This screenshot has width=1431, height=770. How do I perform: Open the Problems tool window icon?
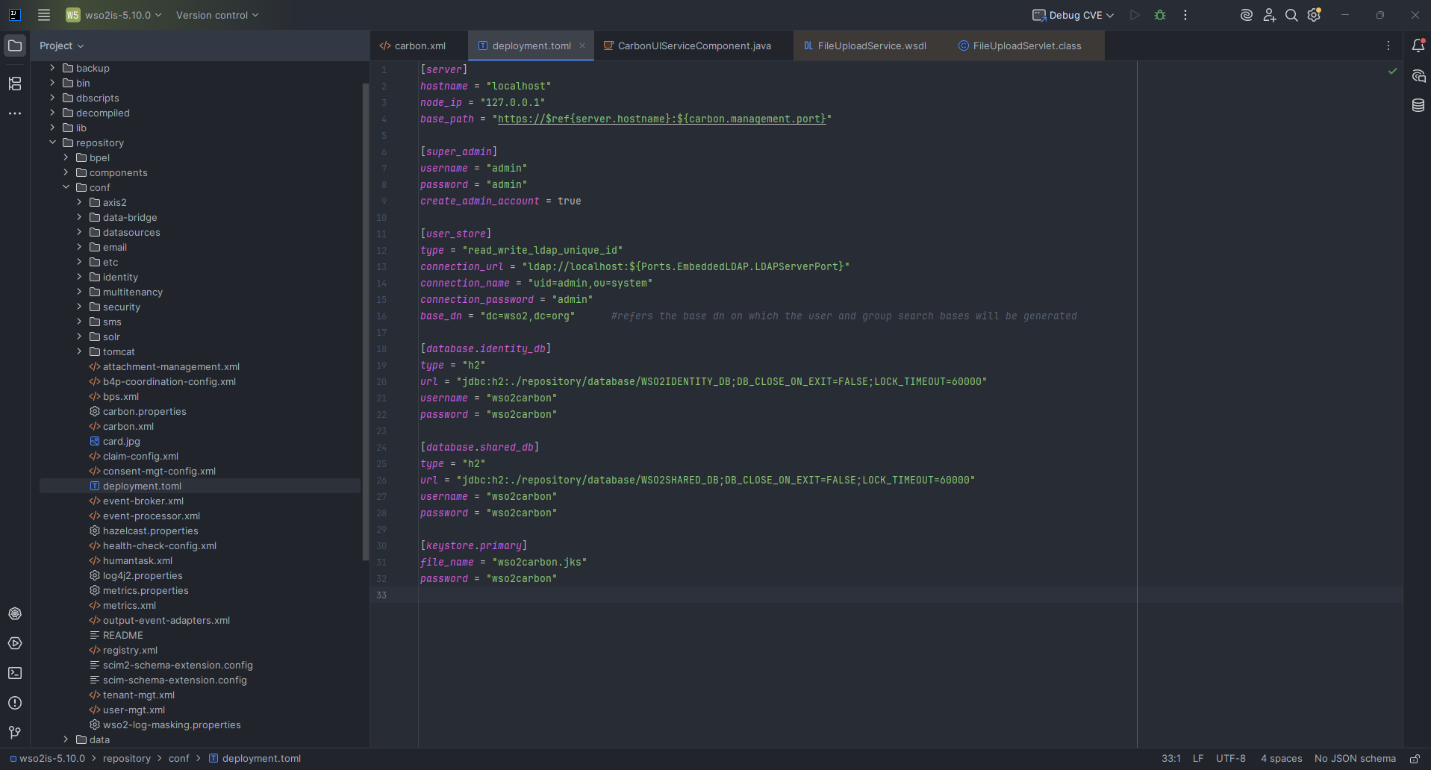click(15, 703)
